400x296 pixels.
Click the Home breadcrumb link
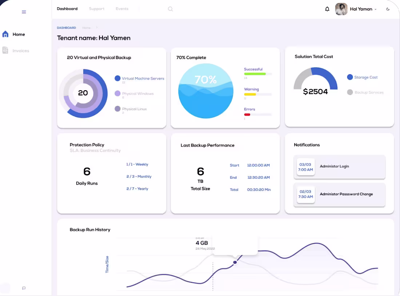[x=86, y=28]
